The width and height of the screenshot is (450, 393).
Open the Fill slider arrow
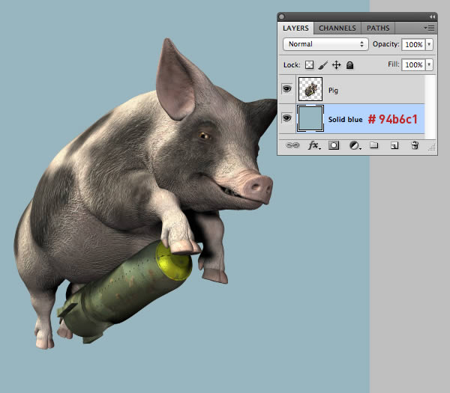[429, 64]
